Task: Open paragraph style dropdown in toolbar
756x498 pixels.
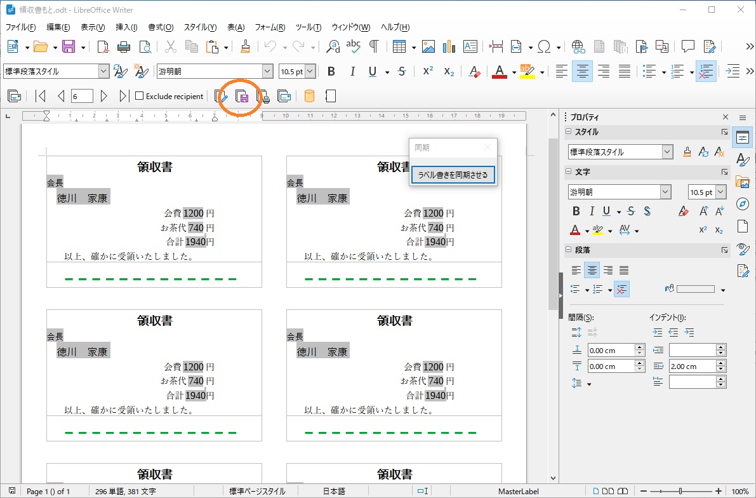Action: [103, 71]
